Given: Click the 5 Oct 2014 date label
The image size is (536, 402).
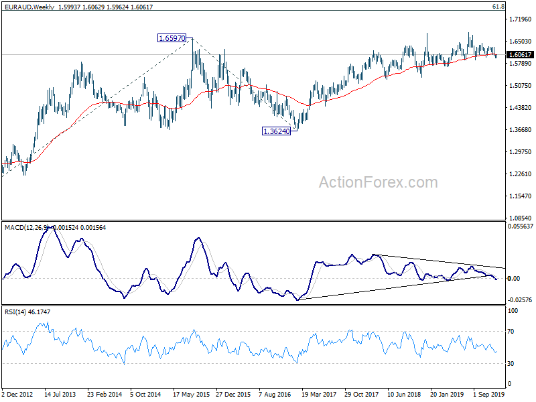Looking at the screenshot, I should [145, 394].
